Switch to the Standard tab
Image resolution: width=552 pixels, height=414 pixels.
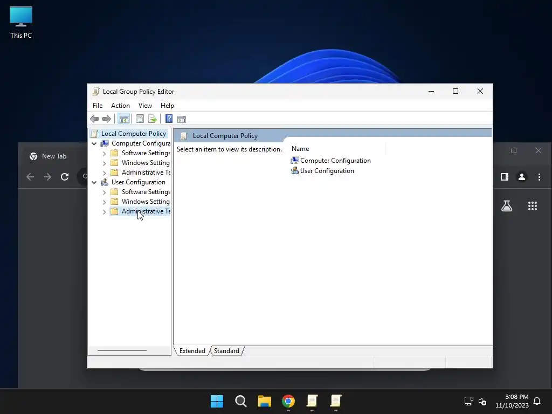(x=226, y=351)
